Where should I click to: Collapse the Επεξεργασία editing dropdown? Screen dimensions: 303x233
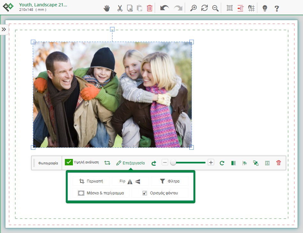coord(130,163)
